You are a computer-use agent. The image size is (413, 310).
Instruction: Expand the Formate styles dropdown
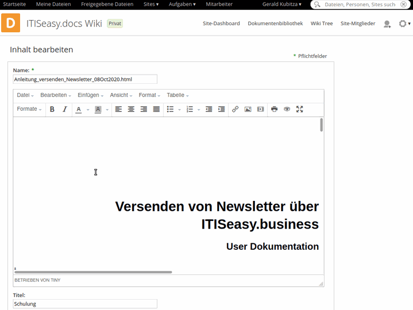(x=29, y=109)
